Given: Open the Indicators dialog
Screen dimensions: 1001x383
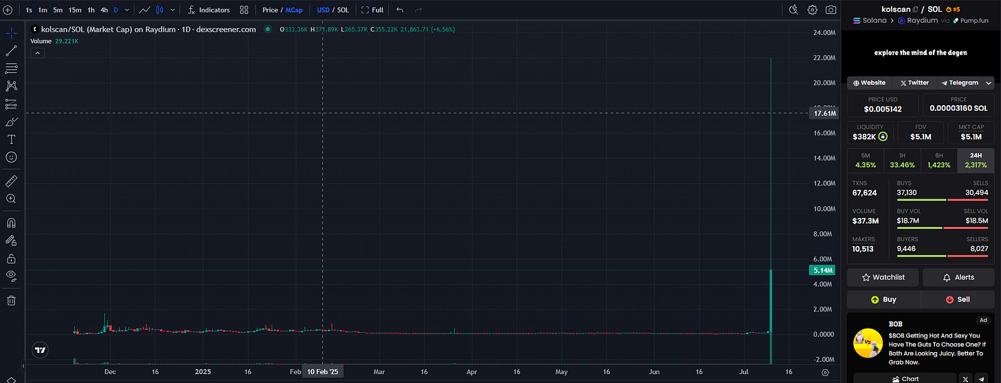Looking at the screenshot, I should tap(208, 10).
